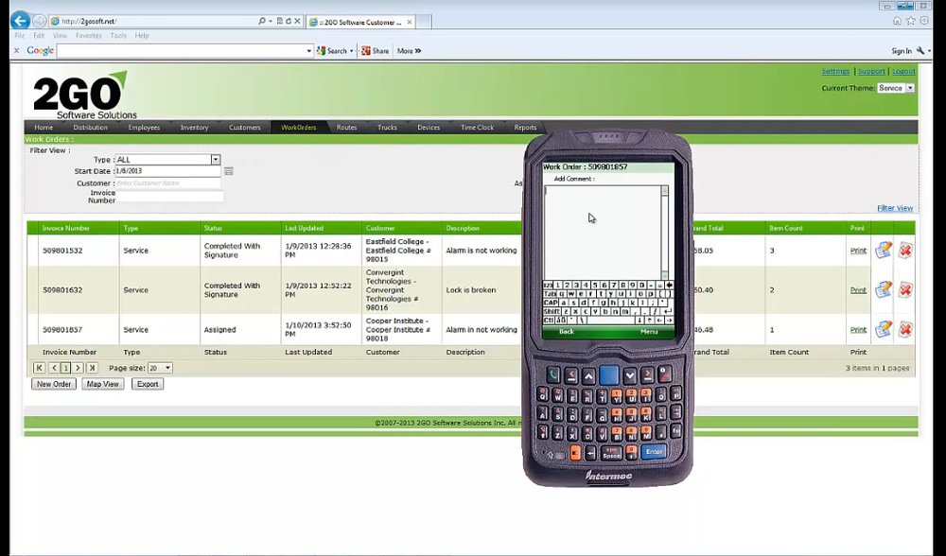
Task: Click the browser forward arrow button
Action: tap(40, 21)
